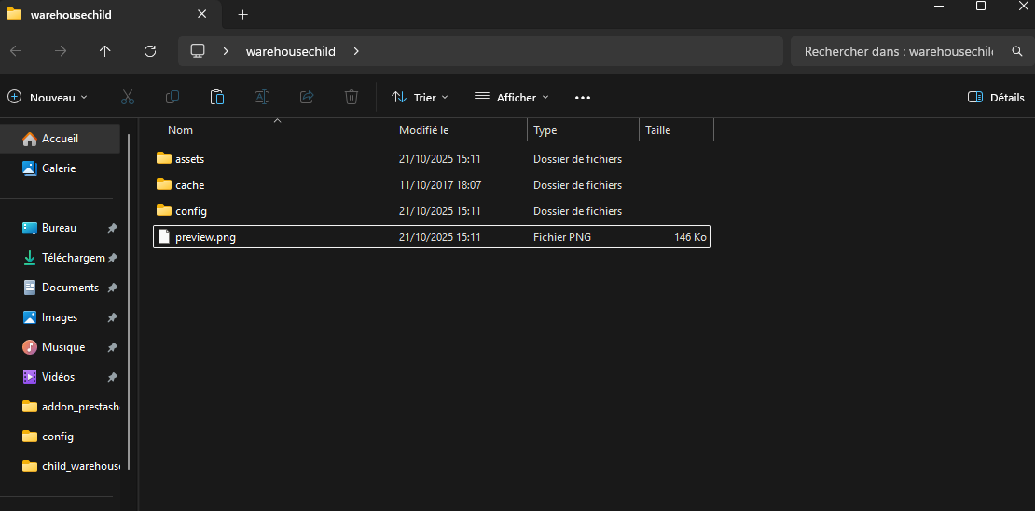The height and width of the screenshot is (511, 1035).
Task: Expand the chevron after warehousechild in path
Action: point(356,51)
